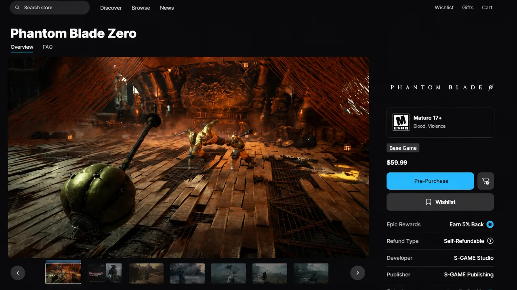This screenshot has width=517, height=290.
Task: Click the Refund Type label
Action: pyautogui.click(x=403, y=241)
